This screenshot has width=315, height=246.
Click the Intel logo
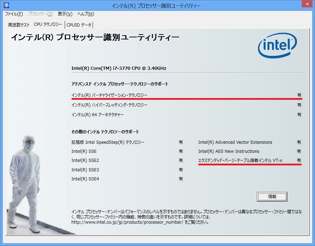[277, 45]
